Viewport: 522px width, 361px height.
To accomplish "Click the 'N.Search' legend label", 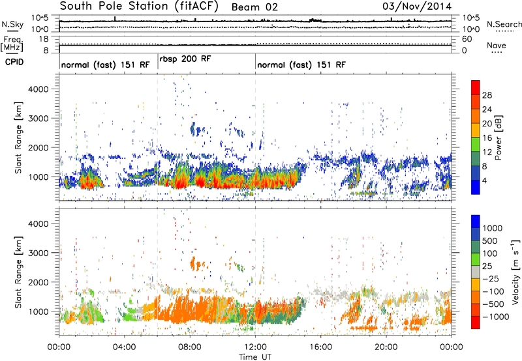I will (504, 24).
